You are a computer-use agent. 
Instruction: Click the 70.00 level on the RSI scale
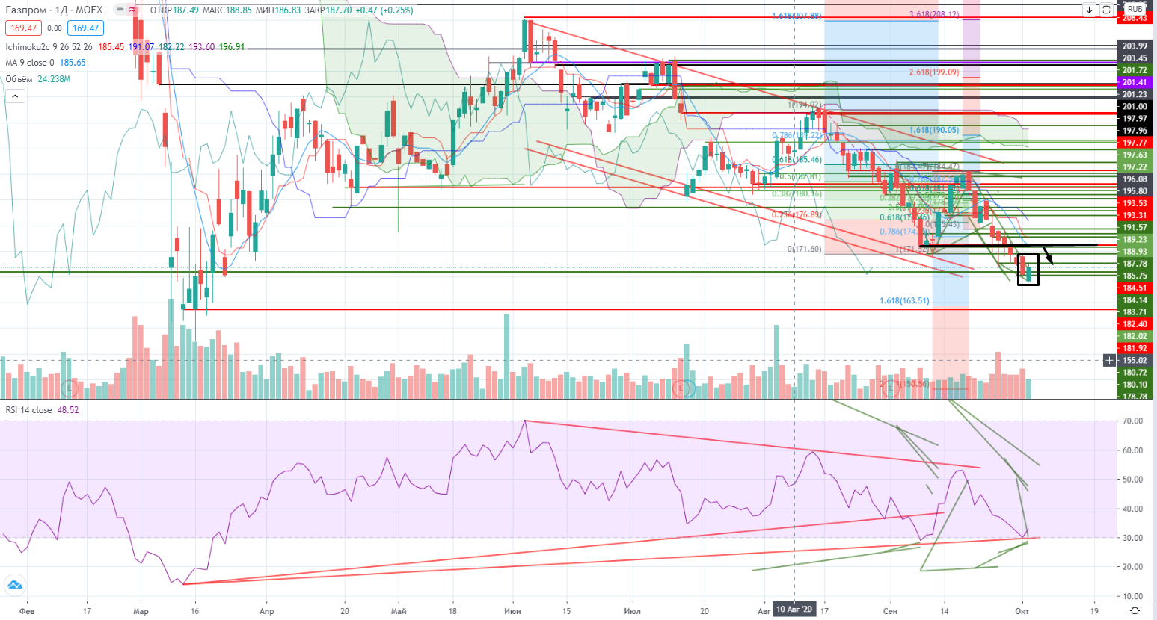coord(1133,421)
